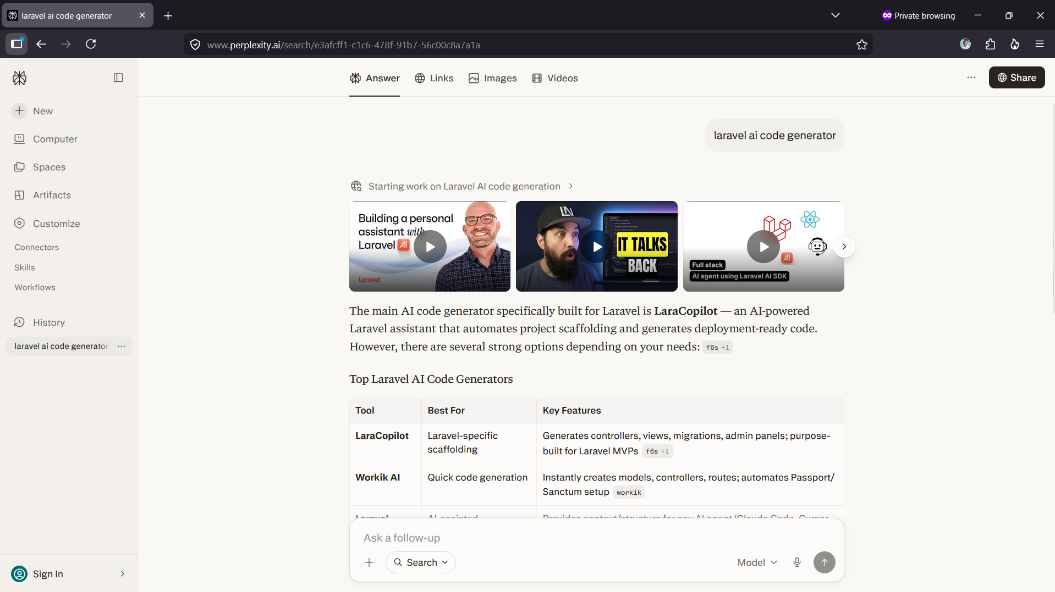Click the Perplexity logo icon

click(20, 78)
